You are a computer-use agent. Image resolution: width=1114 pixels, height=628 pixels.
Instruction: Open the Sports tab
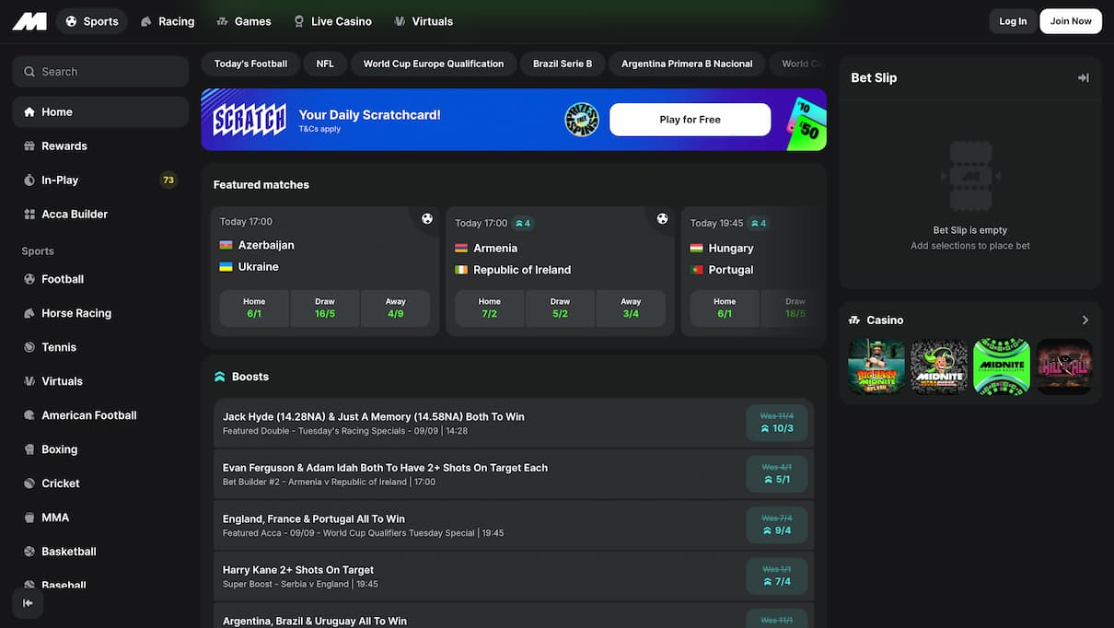pos(92,21)
